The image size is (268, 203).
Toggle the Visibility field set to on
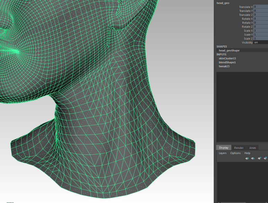click(x=260, y=42)
